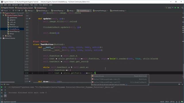Open the VCS menu
Screen dimensions: 184x103
click(x=40, y=5)
